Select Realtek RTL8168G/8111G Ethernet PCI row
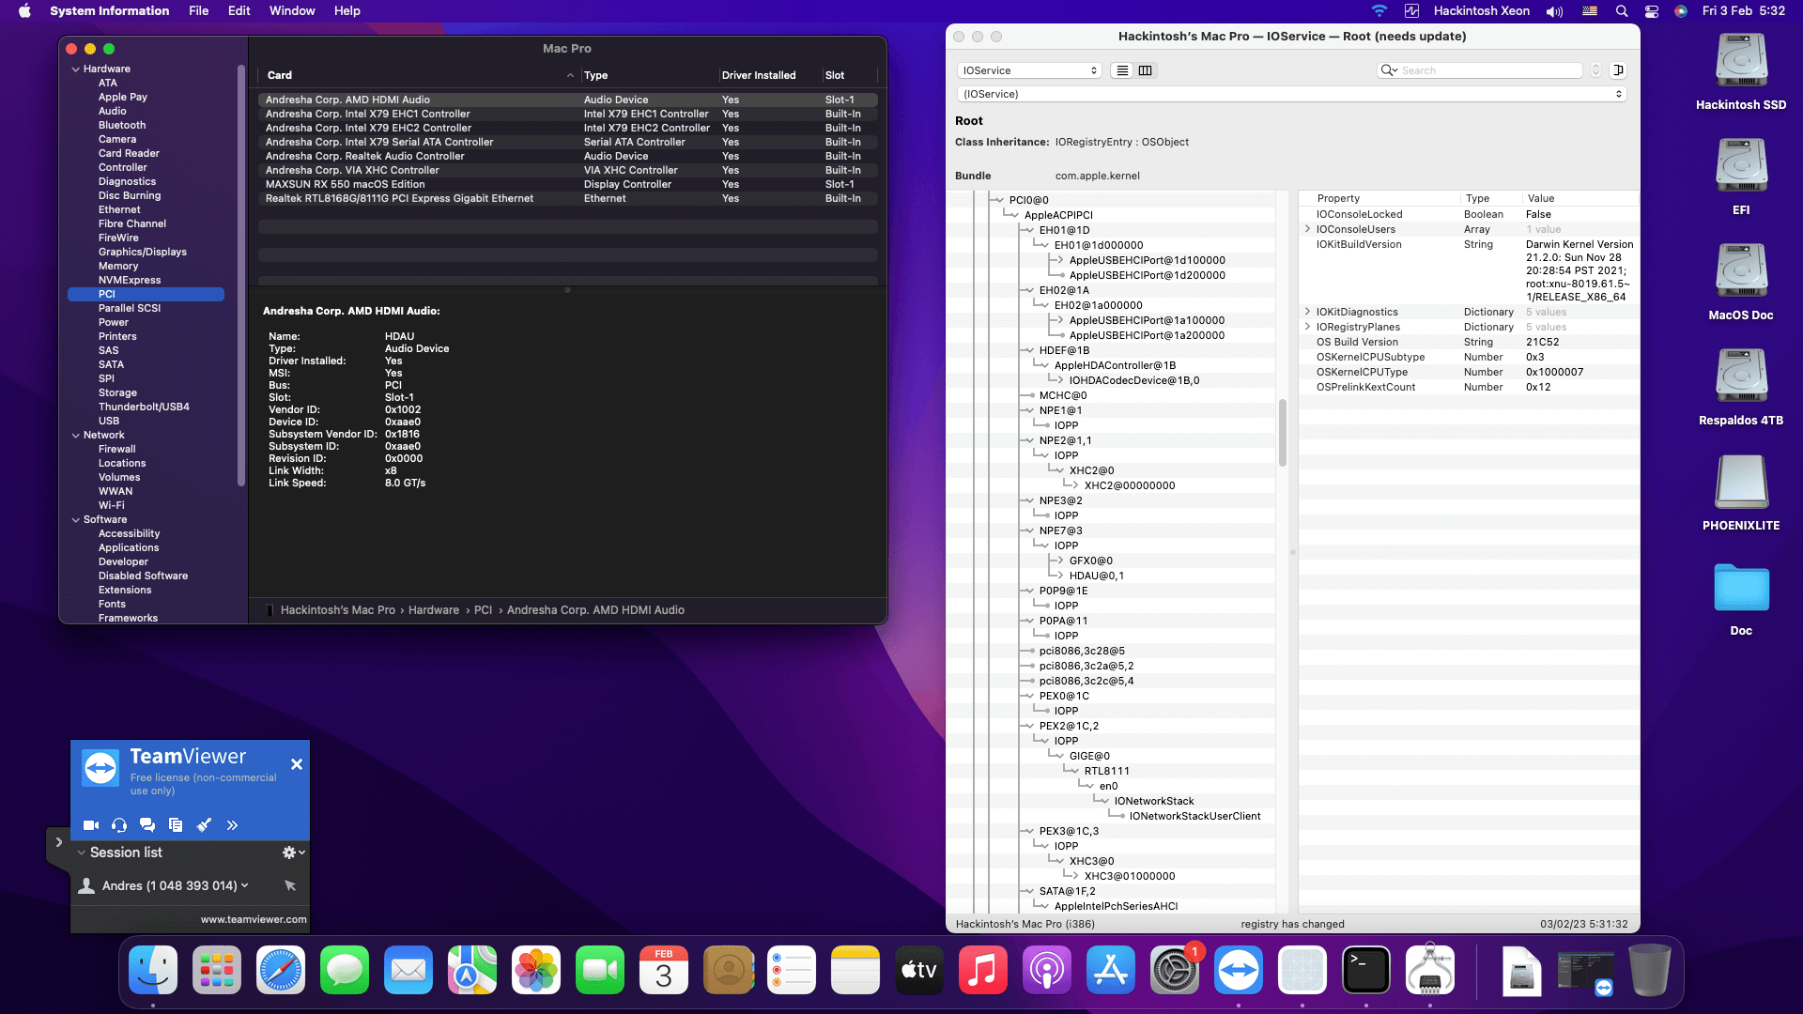1803x1014 pixels. pos(567,198)
